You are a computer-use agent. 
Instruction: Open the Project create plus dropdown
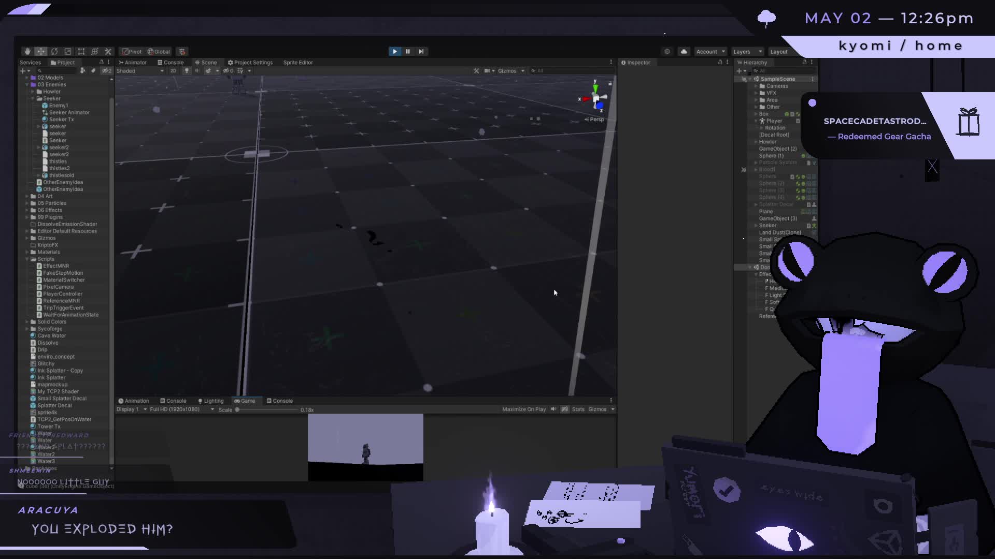(24, 70)
